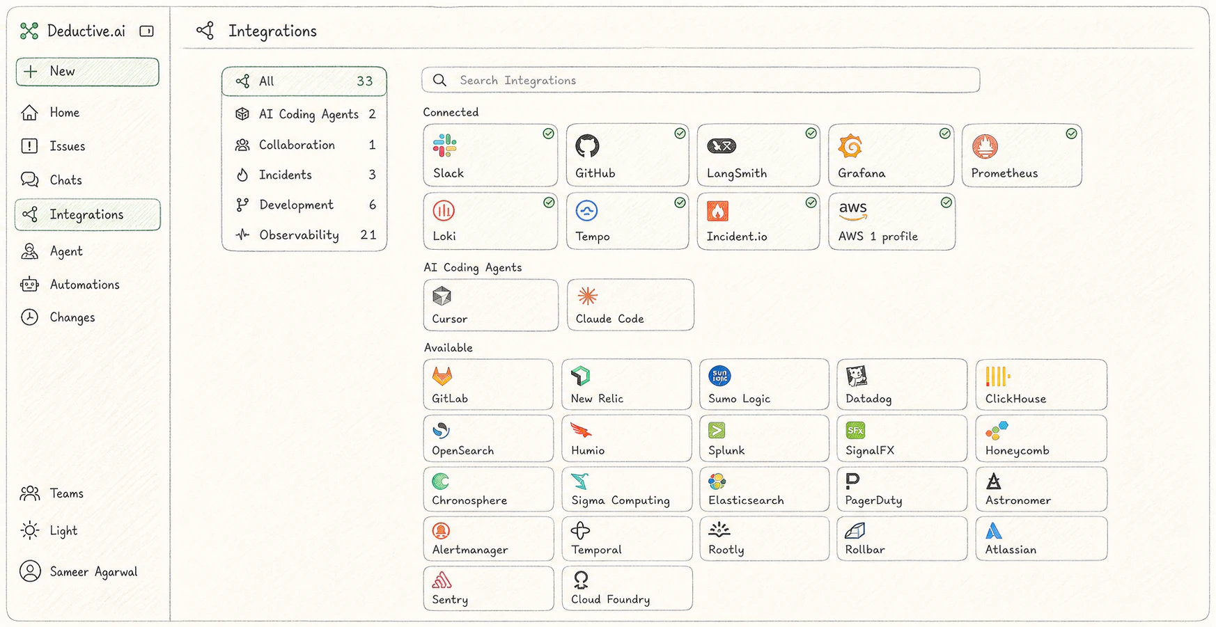
Task: Click the SignalFX SFx icon
Action: pos(855,430)
